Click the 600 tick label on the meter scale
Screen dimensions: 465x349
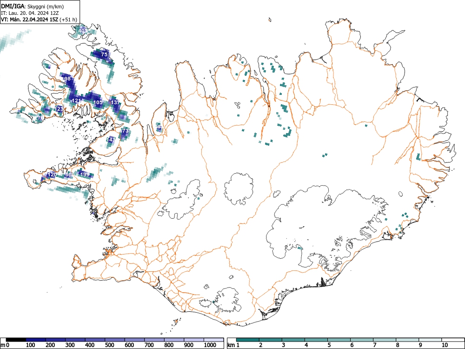tap(129, 345)
